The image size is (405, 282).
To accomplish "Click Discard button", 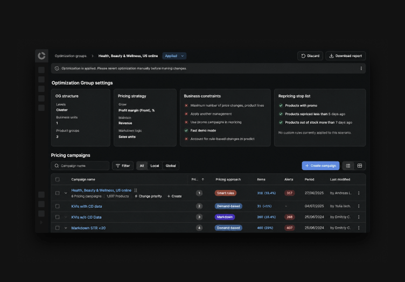I will click(x=310, y=56).
